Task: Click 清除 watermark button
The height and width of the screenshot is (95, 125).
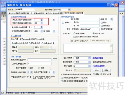Action: tap(106, 70)
